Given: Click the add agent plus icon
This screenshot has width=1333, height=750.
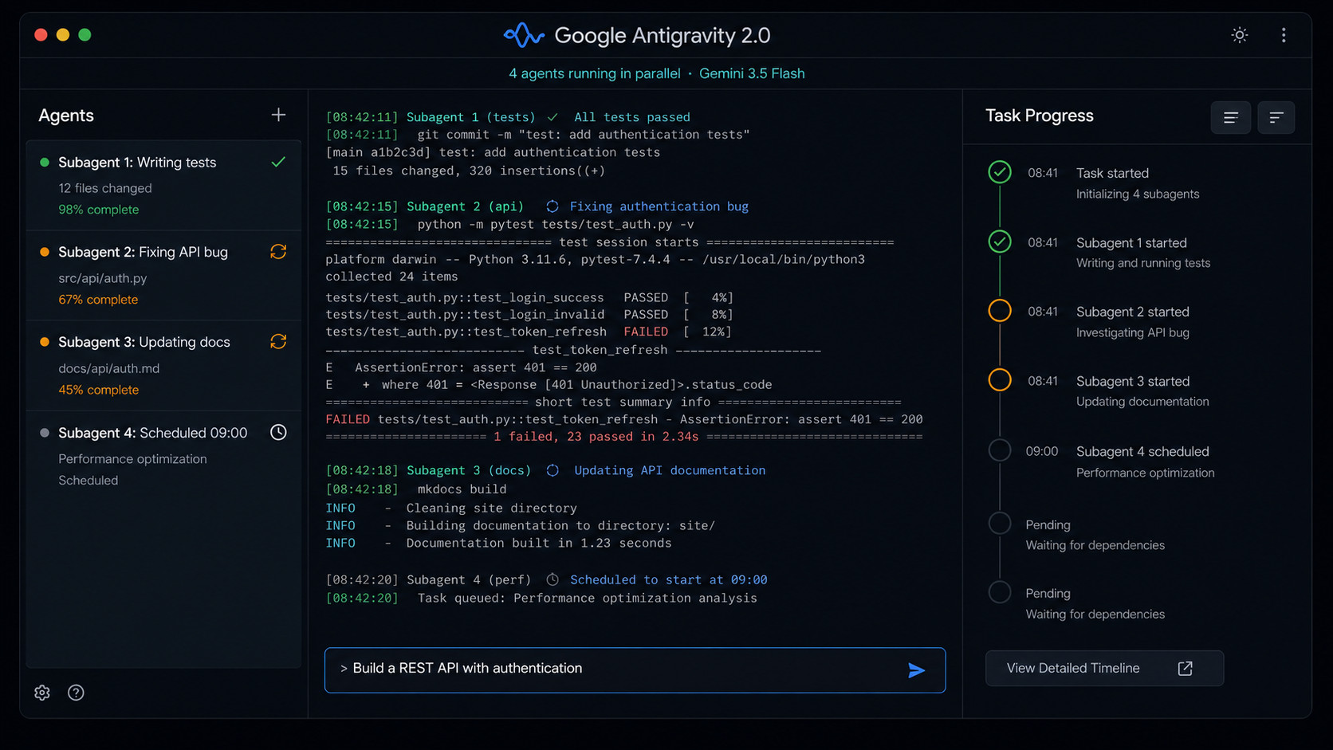Looking at the screenshot, I should pyautogui.click(x=278, y=115).
